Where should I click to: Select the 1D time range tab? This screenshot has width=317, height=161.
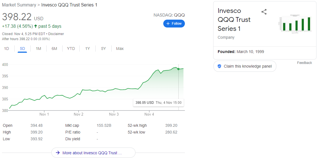coord(6,49)
